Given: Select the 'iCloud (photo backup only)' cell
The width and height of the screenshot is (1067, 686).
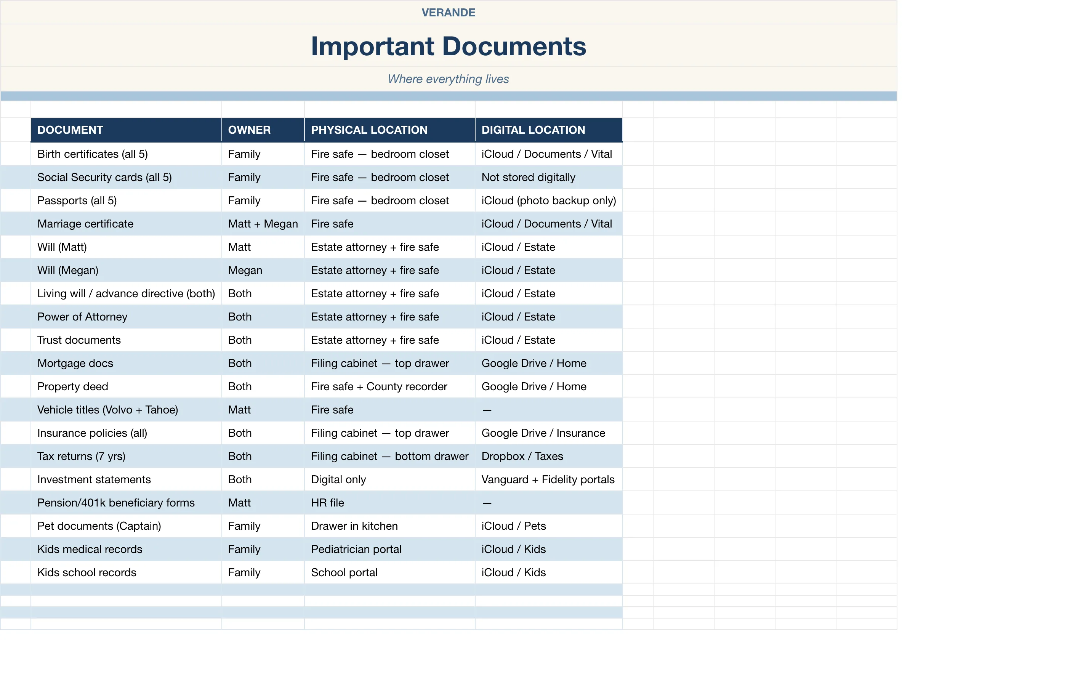Looking at the screenshot, I should [549, 200].
